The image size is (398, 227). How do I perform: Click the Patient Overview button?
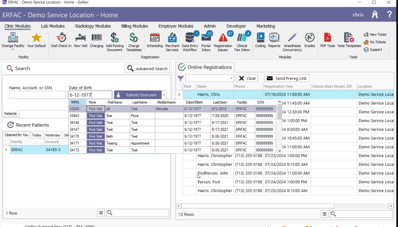click(x=138, y=95)
